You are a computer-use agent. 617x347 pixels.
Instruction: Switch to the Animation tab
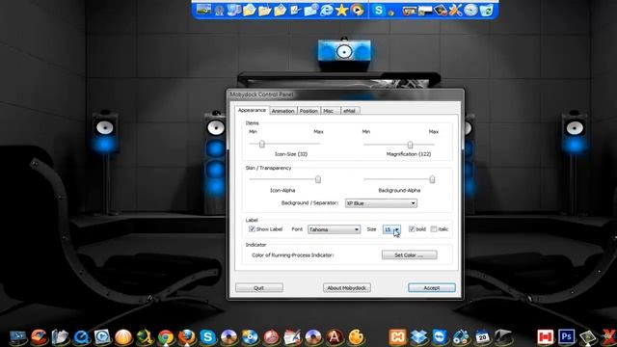tap(282, 111)
